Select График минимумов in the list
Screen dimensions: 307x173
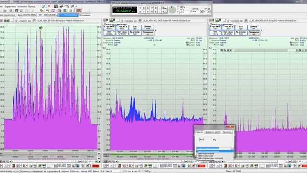215,156
